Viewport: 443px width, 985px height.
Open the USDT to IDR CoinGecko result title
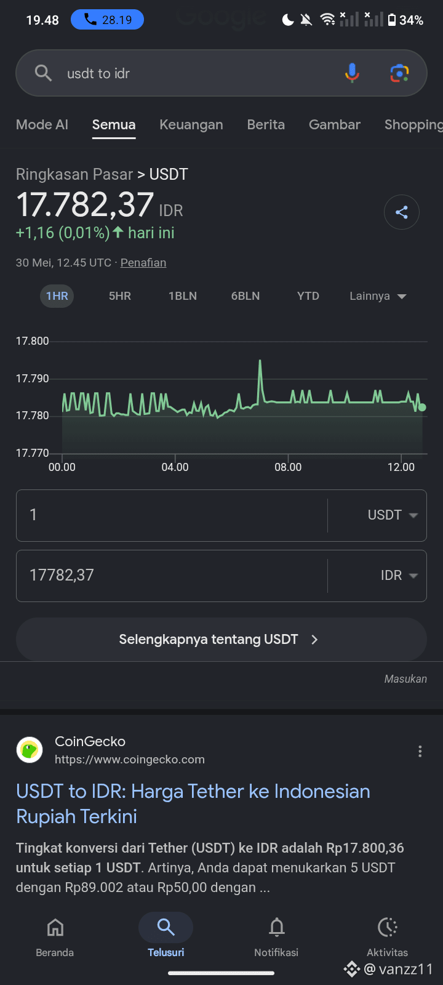[x=193, y=803]
